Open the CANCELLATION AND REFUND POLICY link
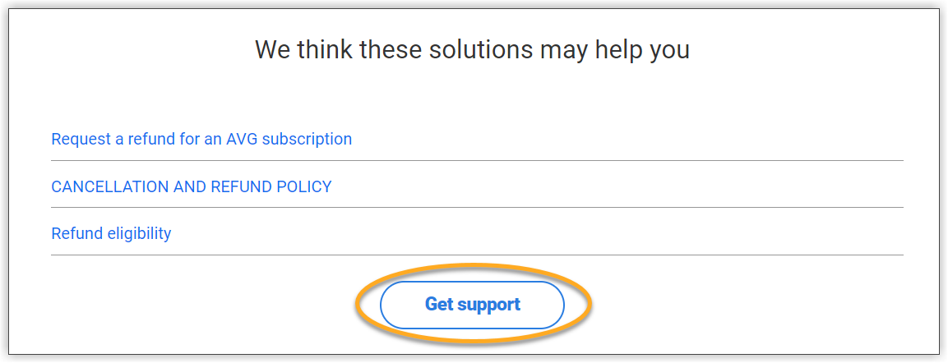The width and height of the screenshot is (948, 363). [192, 186]
